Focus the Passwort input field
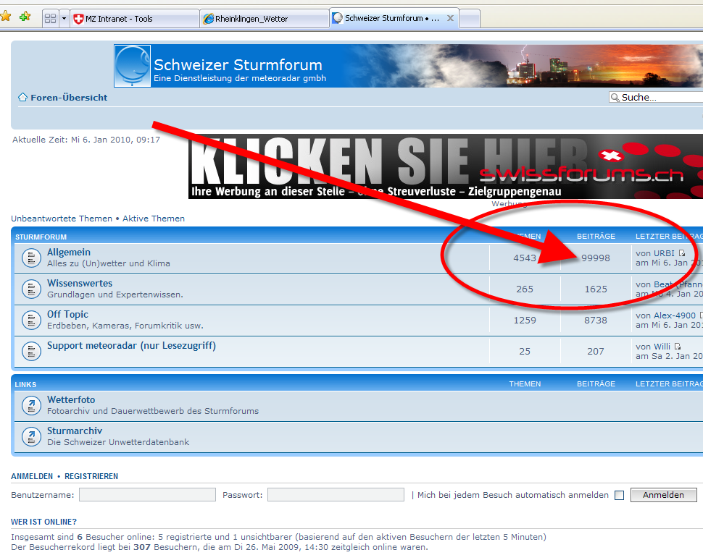The width and height of the screenshot is (703, 555). tap(336, 494)
